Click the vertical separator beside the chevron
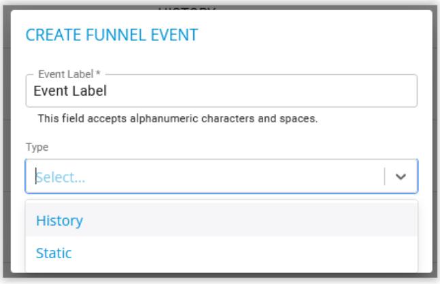The width and height of the screenshot is (440, 284). pyautogui.click(x=384, y=177)
